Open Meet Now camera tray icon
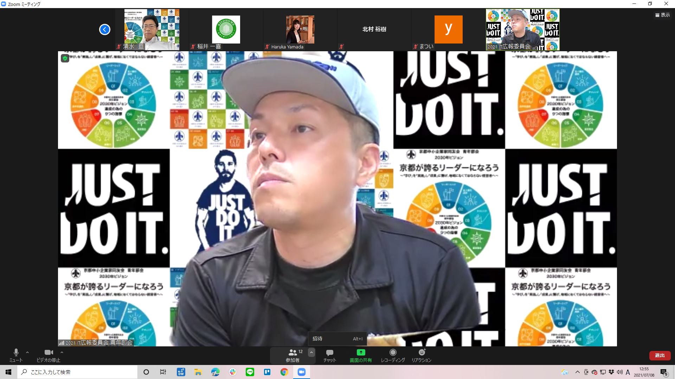Viewport: 675px width, 379px height. point(586,372)
